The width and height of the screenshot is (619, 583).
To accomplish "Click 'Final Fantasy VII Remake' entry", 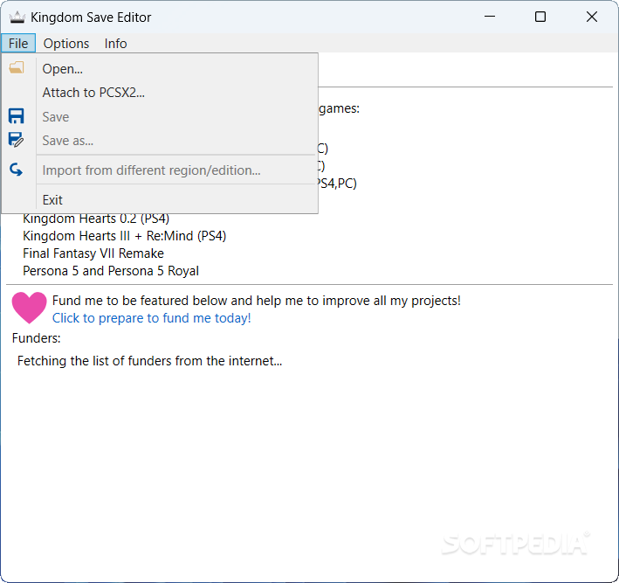I will (x=93, y=253).
